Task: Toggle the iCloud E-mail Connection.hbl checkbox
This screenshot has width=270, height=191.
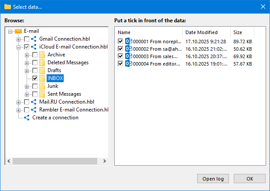Action: (27, 47)
